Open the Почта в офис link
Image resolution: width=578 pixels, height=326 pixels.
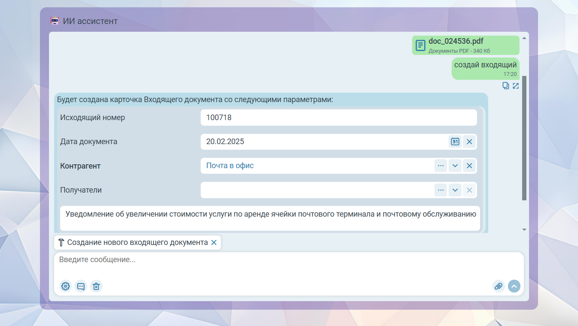[x=230, y=166]
